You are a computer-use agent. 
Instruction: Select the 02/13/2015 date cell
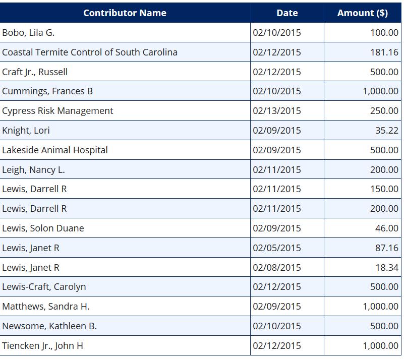coord(287,110)
